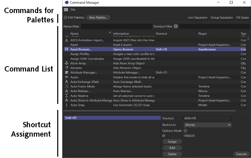Click the ID value 1054225

[x=189, y=136]
